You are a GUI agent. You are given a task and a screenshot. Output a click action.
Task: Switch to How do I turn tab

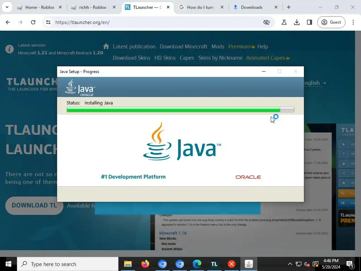[x=201, y=7]
